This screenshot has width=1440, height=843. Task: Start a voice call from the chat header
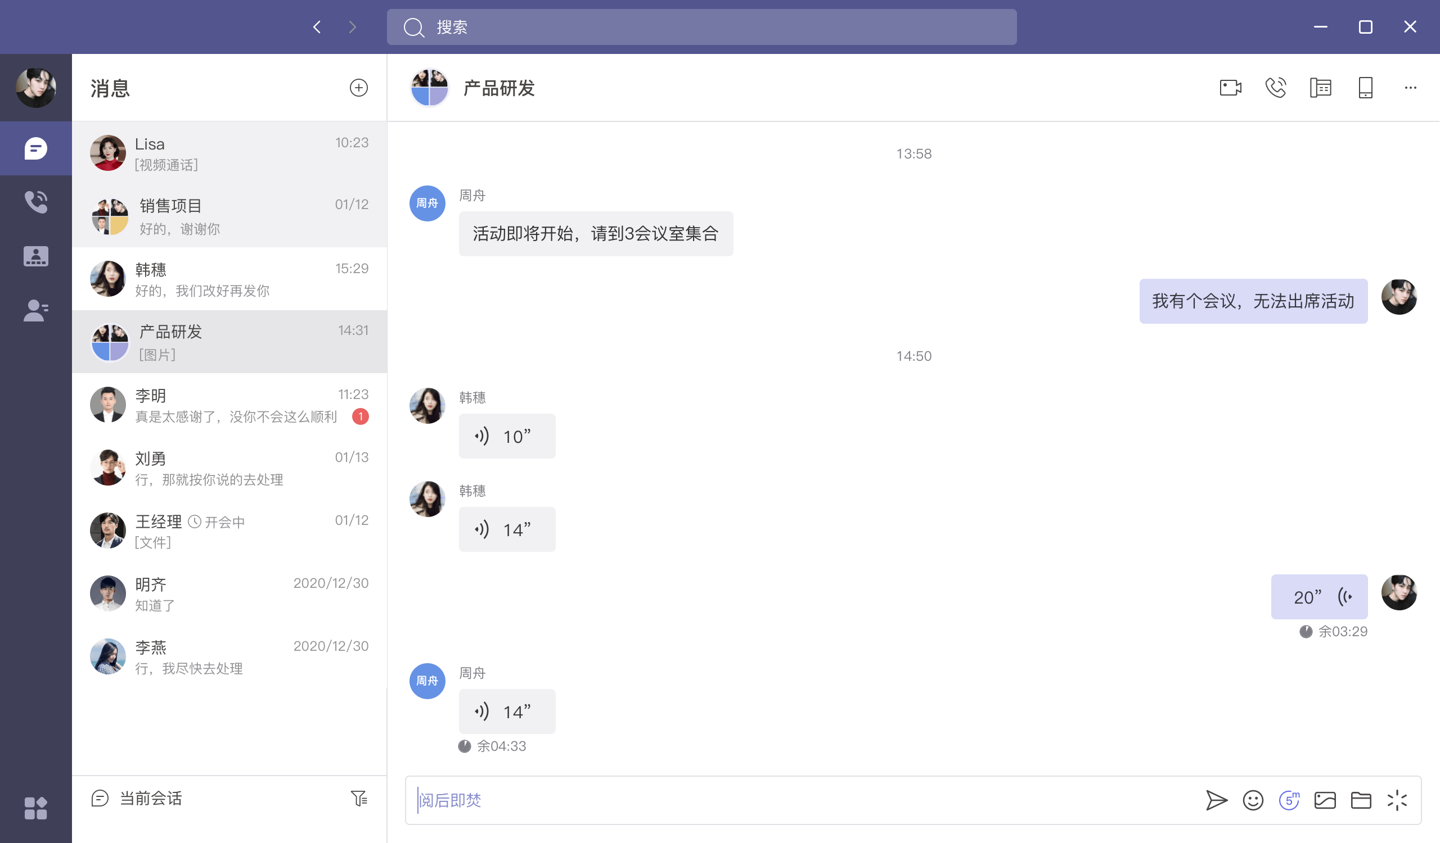coord(1275,88)
